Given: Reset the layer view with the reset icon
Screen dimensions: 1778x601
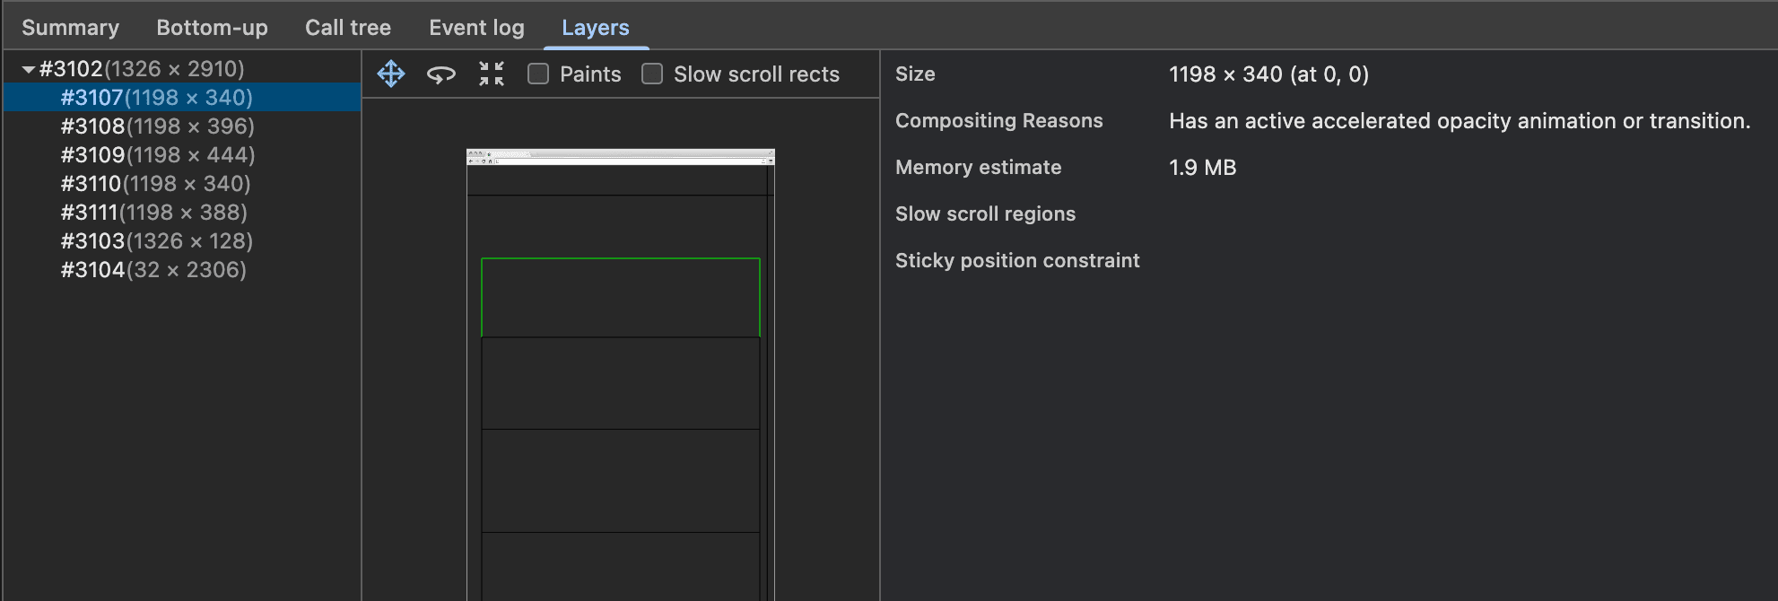Looking at the screenshot, I should point(490,74).
